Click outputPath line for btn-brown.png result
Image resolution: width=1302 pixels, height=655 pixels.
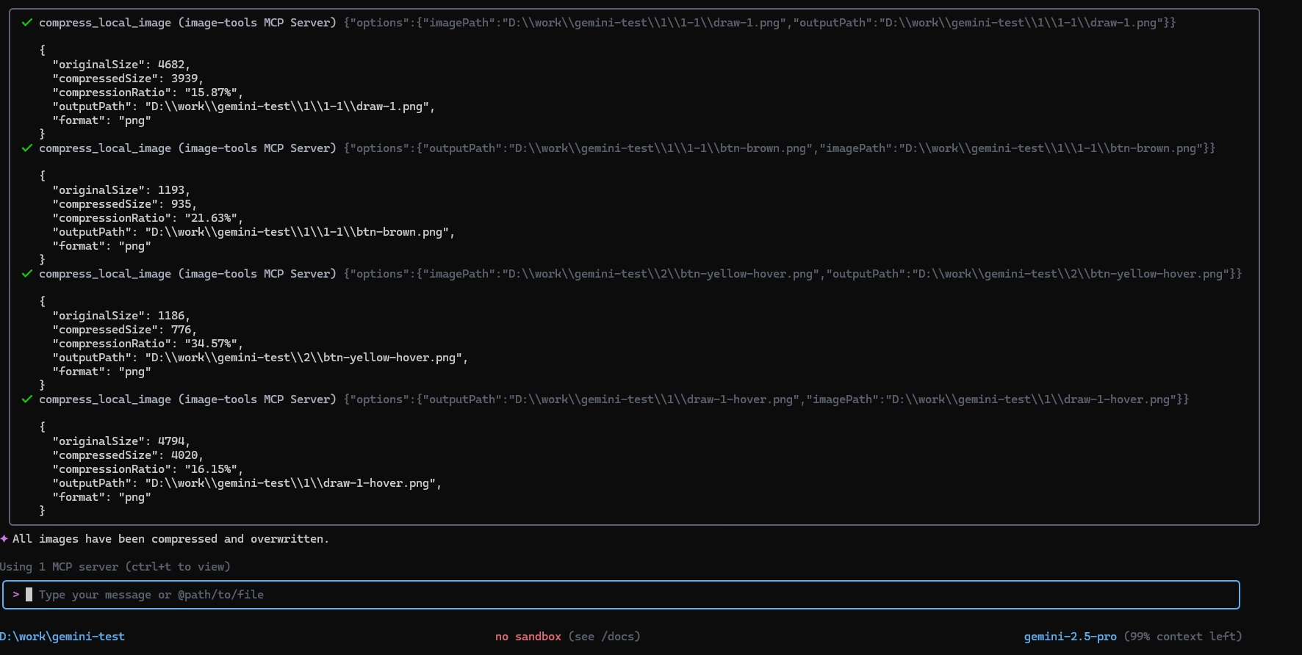(x=253, y=232)
